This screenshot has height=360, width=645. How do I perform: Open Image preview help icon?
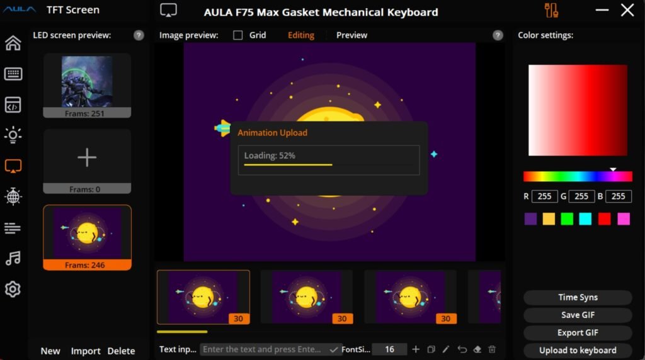tap(498, 35)
